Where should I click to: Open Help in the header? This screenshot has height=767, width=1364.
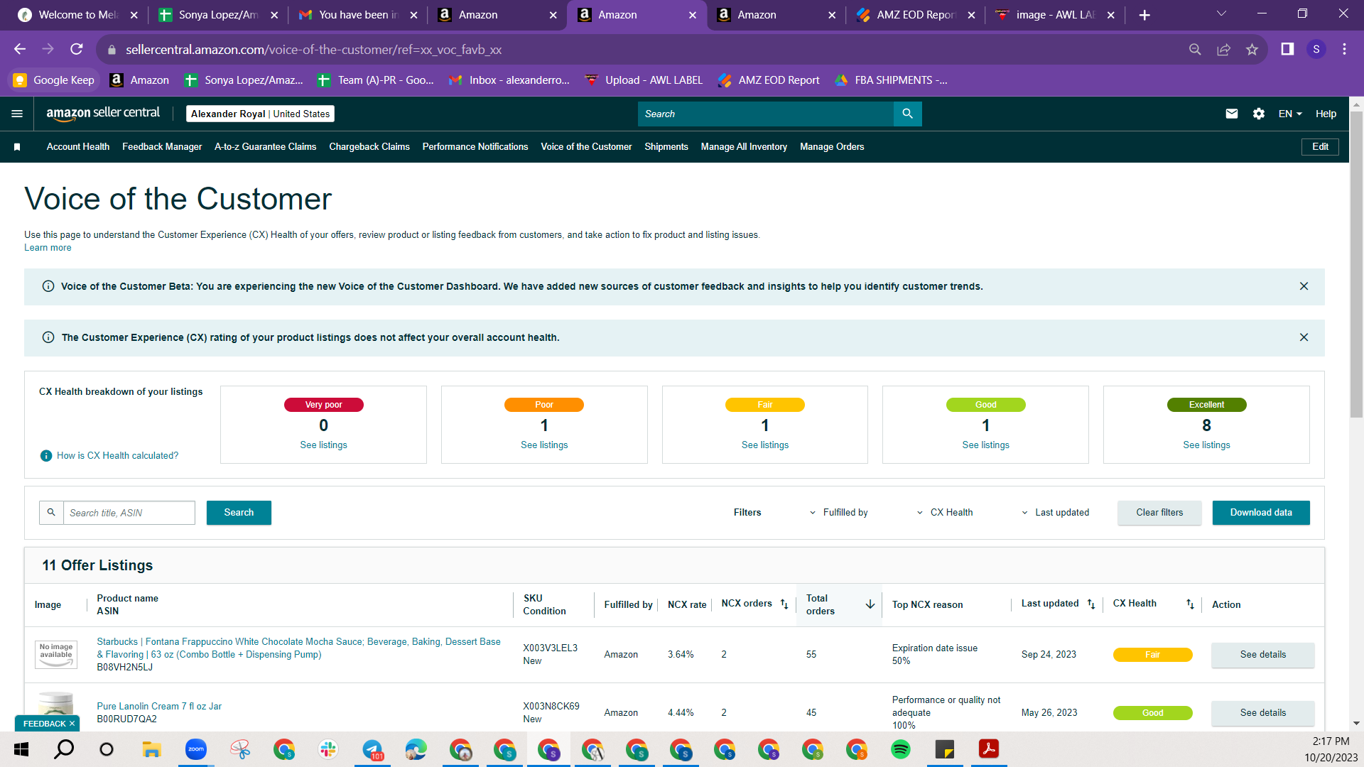pos(1326,114)
